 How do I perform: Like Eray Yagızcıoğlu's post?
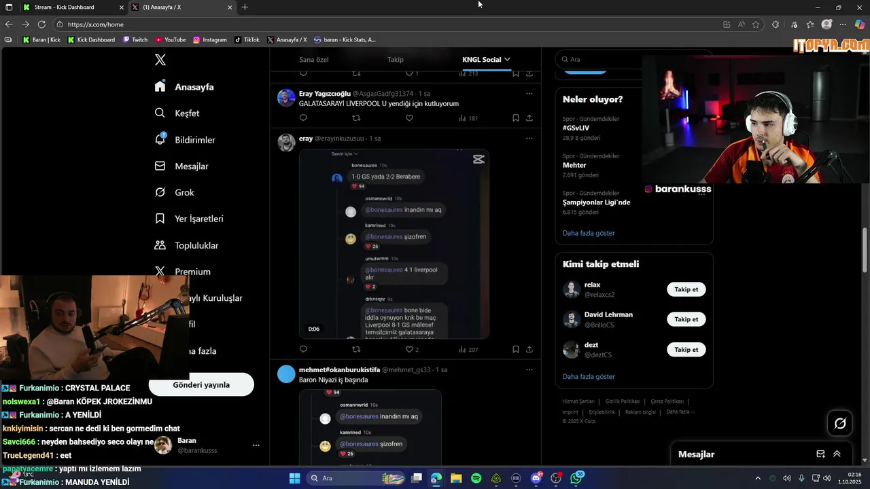(409, 118)
